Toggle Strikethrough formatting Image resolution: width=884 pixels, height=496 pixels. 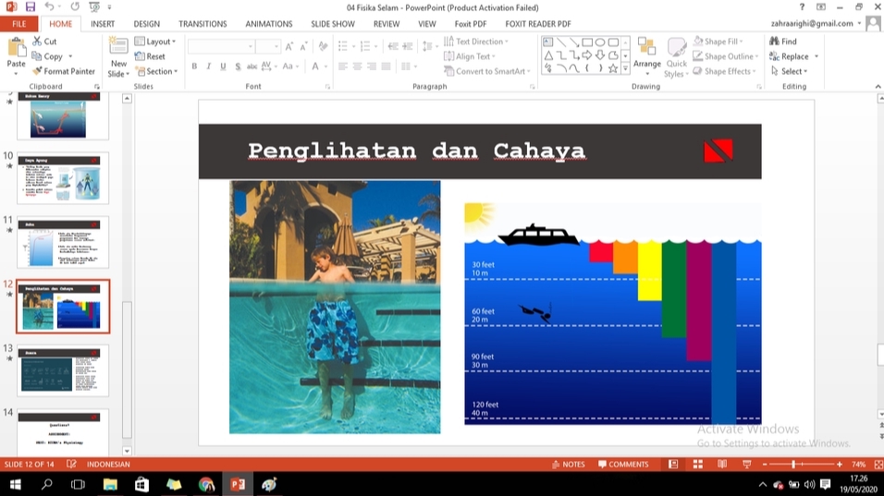pos(252,67)
